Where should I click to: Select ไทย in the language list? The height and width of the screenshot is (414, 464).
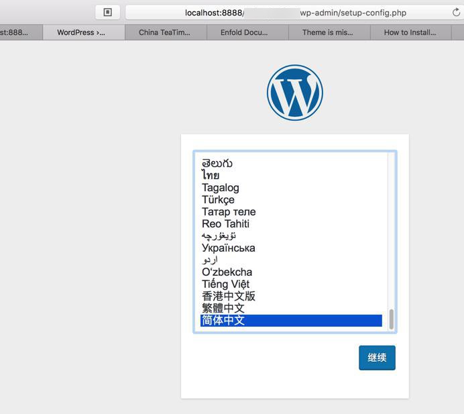tap(291, 176)
